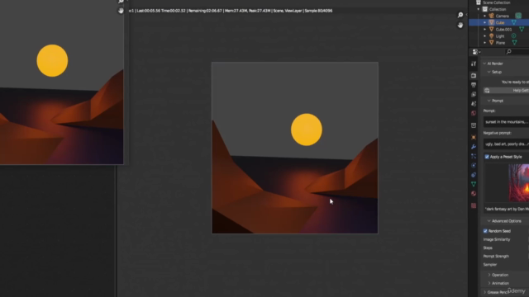Click the Prompt Strength label
The image size is (529, 297).
point(496,257)
